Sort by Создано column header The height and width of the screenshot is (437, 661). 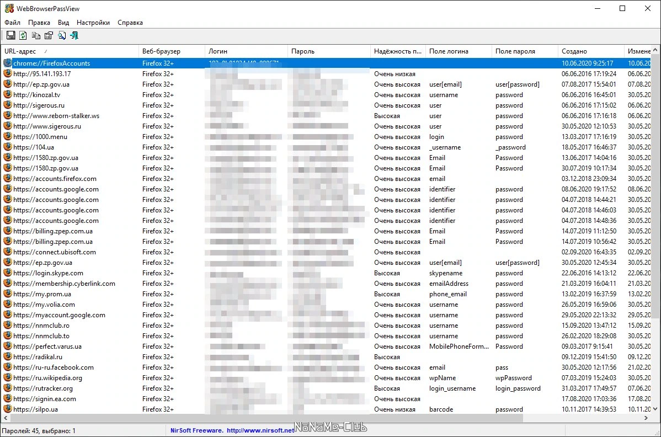(x=591, y=51)
